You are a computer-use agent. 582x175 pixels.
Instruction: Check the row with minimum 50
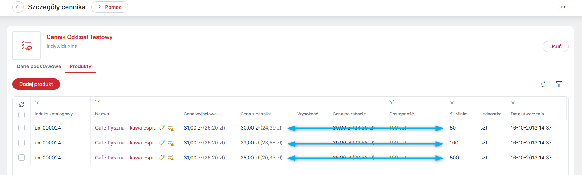point(22,128)
